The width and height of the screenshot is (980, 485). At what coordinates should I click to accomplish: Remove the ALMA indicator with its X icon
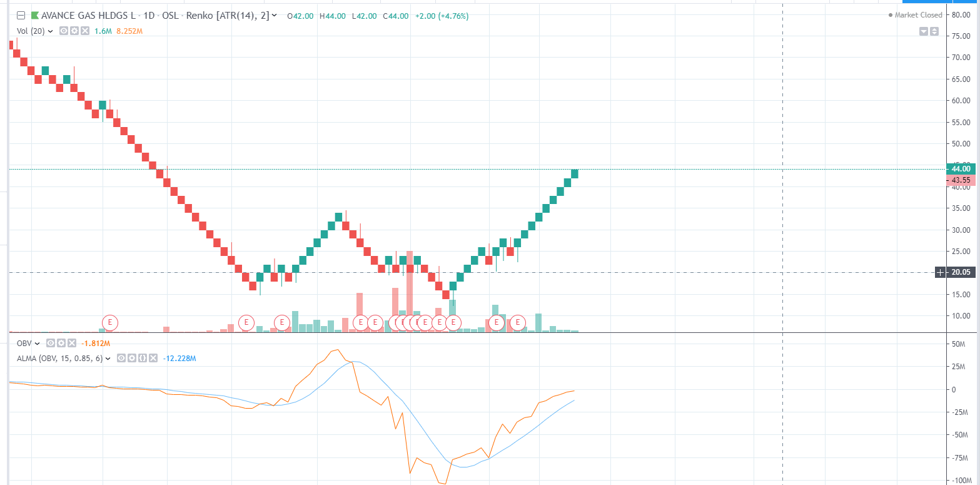coord(153,359)
